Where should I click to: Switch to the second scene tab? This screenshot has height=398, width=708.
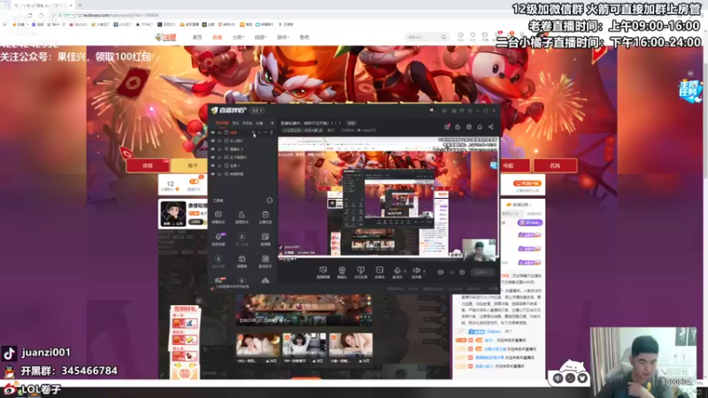pos(235,123)
